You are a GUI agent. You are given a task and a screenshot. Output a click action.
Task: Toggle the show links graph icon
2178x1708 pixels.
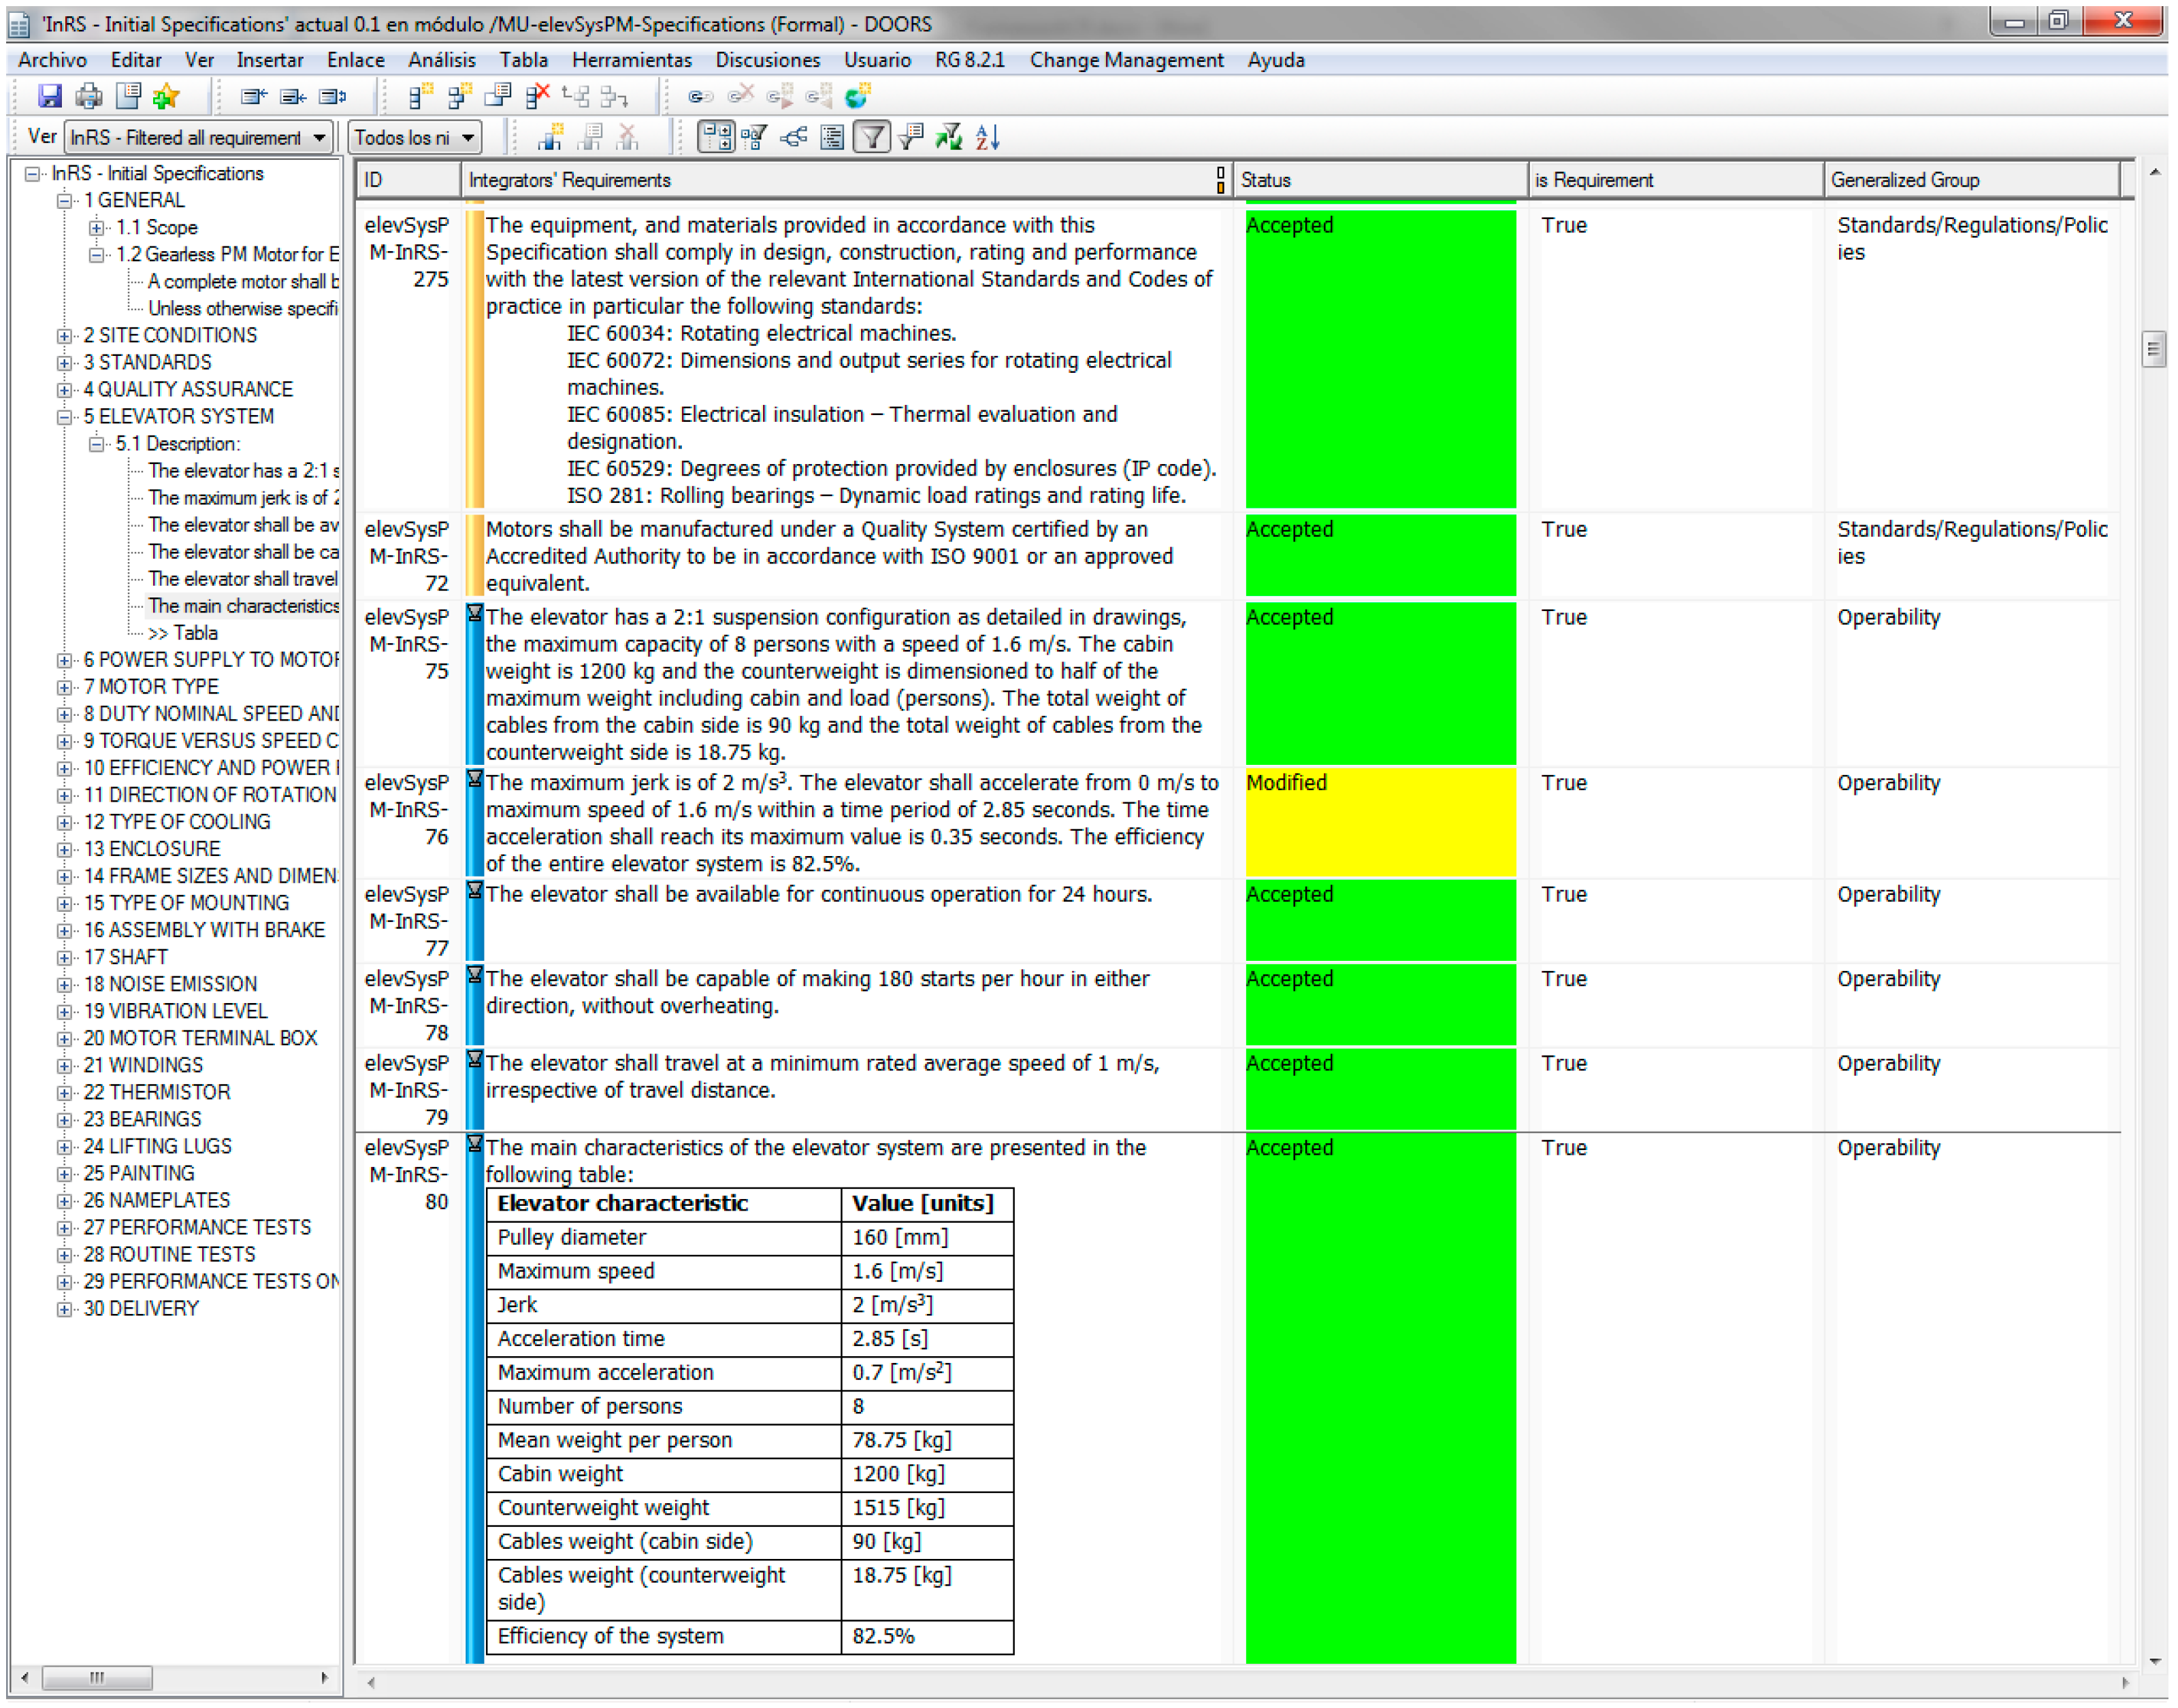794,137
